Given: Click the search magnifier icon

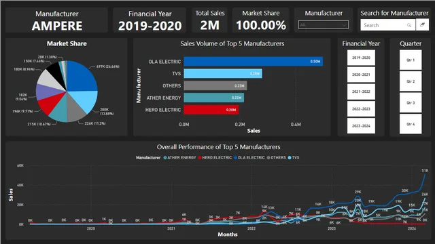Looking at the screenshot, I should point(409,25).
